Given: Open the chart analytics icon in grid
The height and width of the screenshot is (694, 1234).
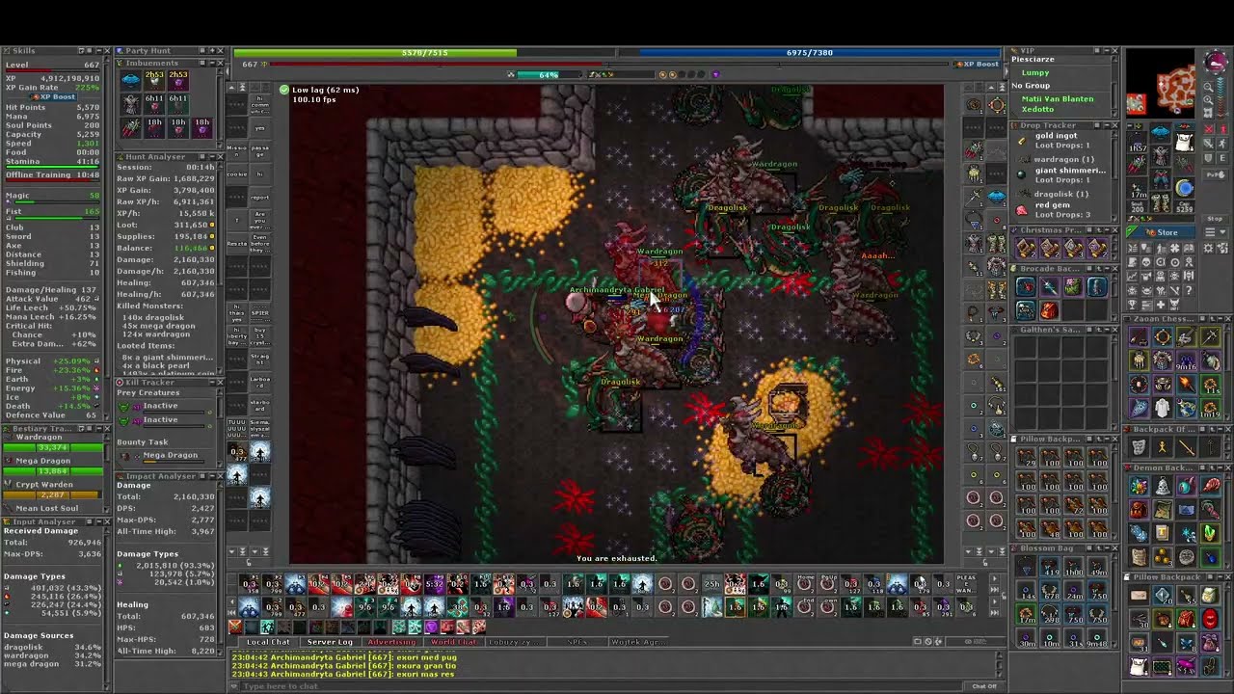Looking at the screenshot, I should click(x=1132, y=276).
